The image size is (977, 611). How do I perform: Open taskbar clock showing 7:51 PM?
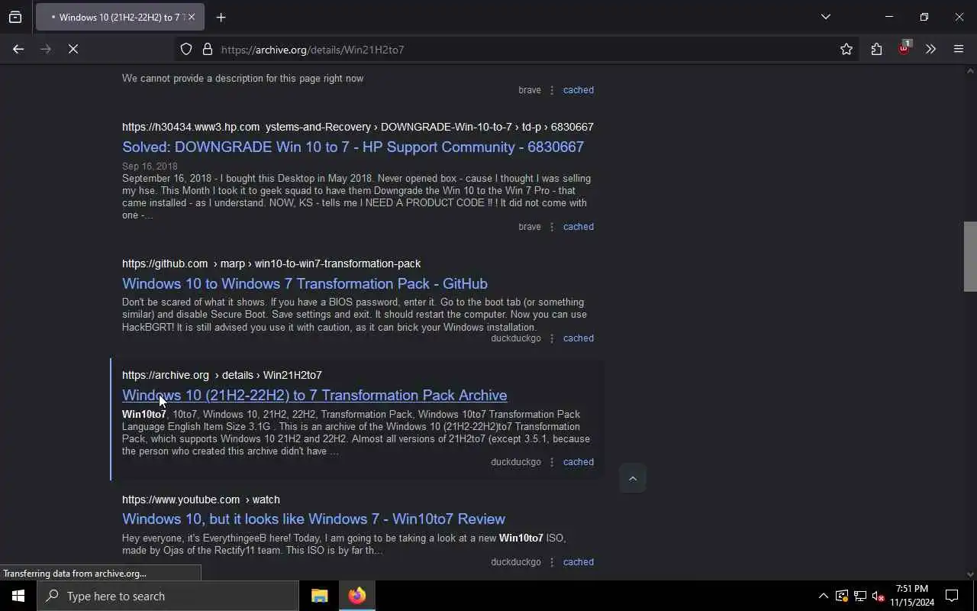pos(912,596)
